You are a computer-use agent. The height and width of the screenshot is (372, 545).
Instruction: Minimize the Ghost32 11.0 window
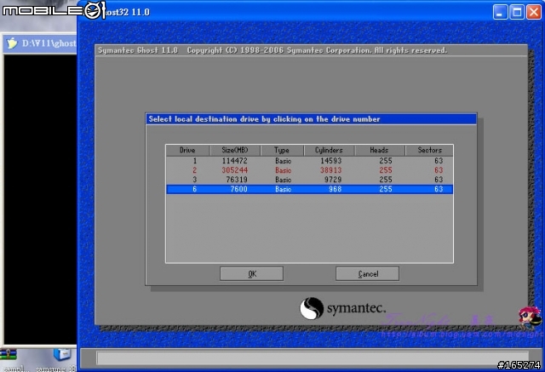tap(500, 12)
